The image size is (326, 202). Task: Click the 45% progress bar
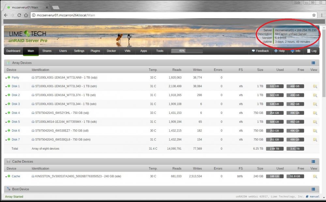[x=187, y=51]
